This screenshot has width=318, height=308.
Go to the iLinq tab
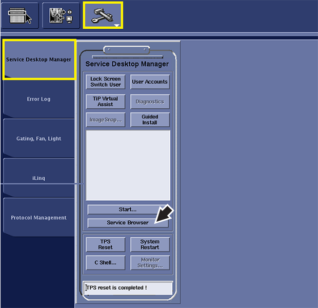point(39,178)
